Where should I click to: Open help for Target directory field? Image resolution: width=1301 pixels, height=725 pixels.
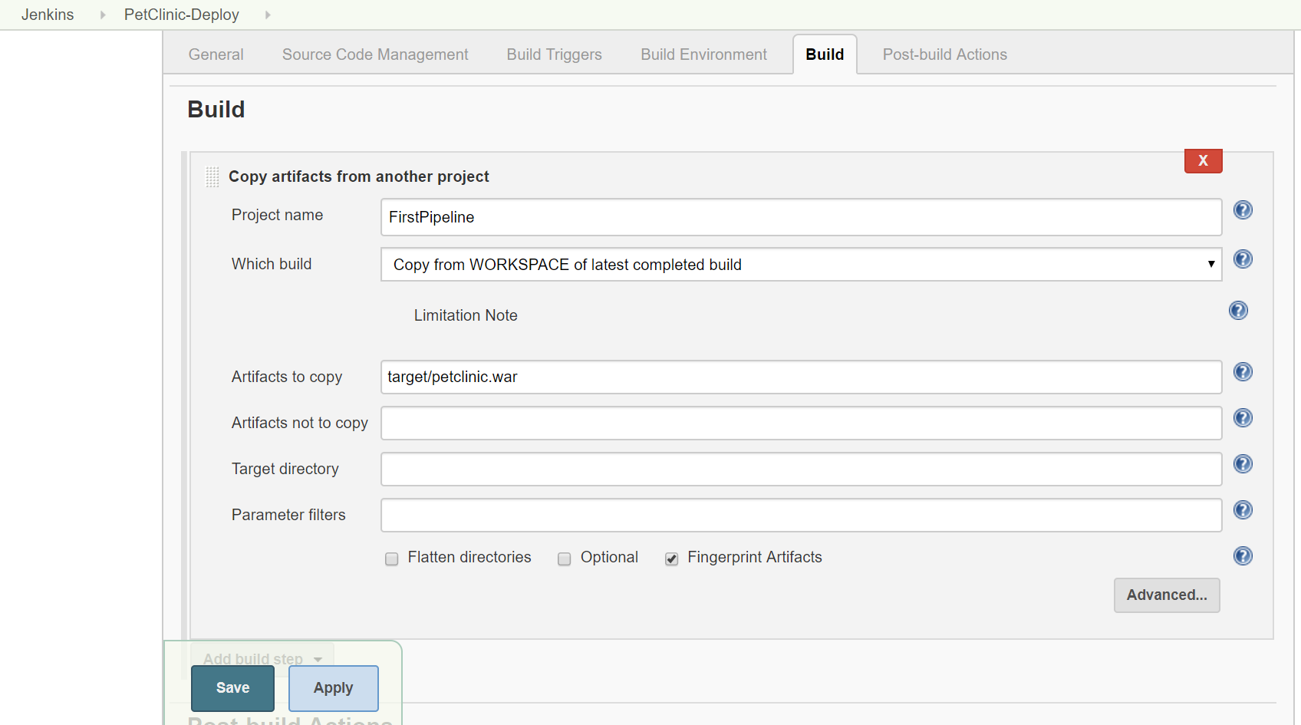(x=1243, y=464)
